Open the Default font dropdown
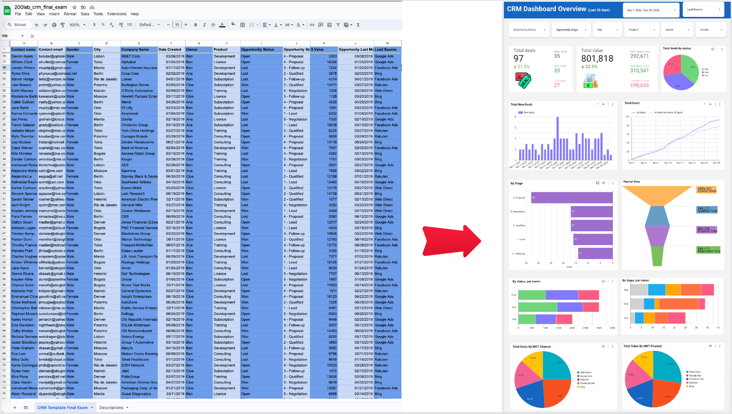Viewport: 732px width, 414px height. (150, 25)
